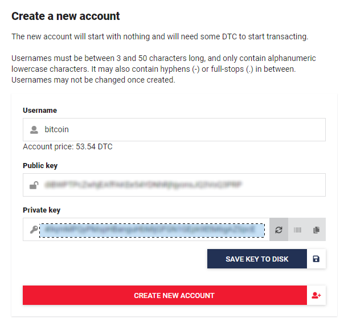This screenshot has width=340, height=318.
Task: Click the user silhouette icon in Username field
Action: click(x=34, y=130)
